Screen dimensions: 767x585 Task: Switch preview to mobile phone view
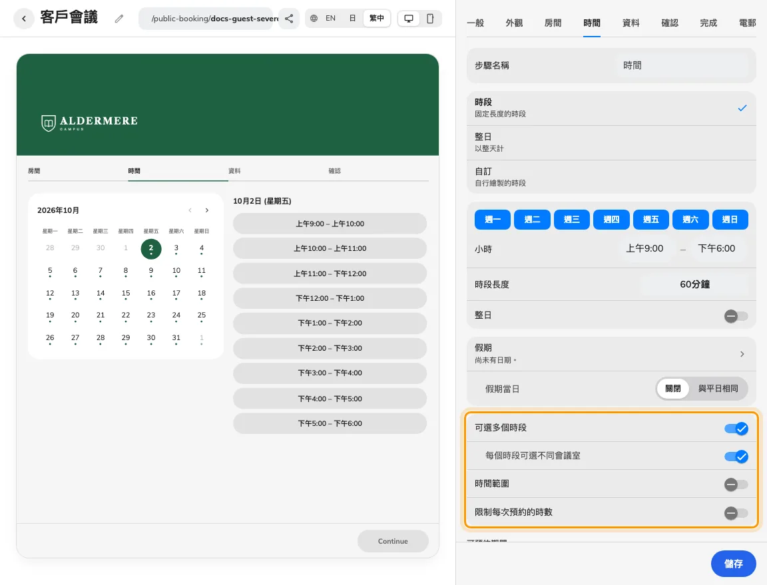tap(430, 19)
